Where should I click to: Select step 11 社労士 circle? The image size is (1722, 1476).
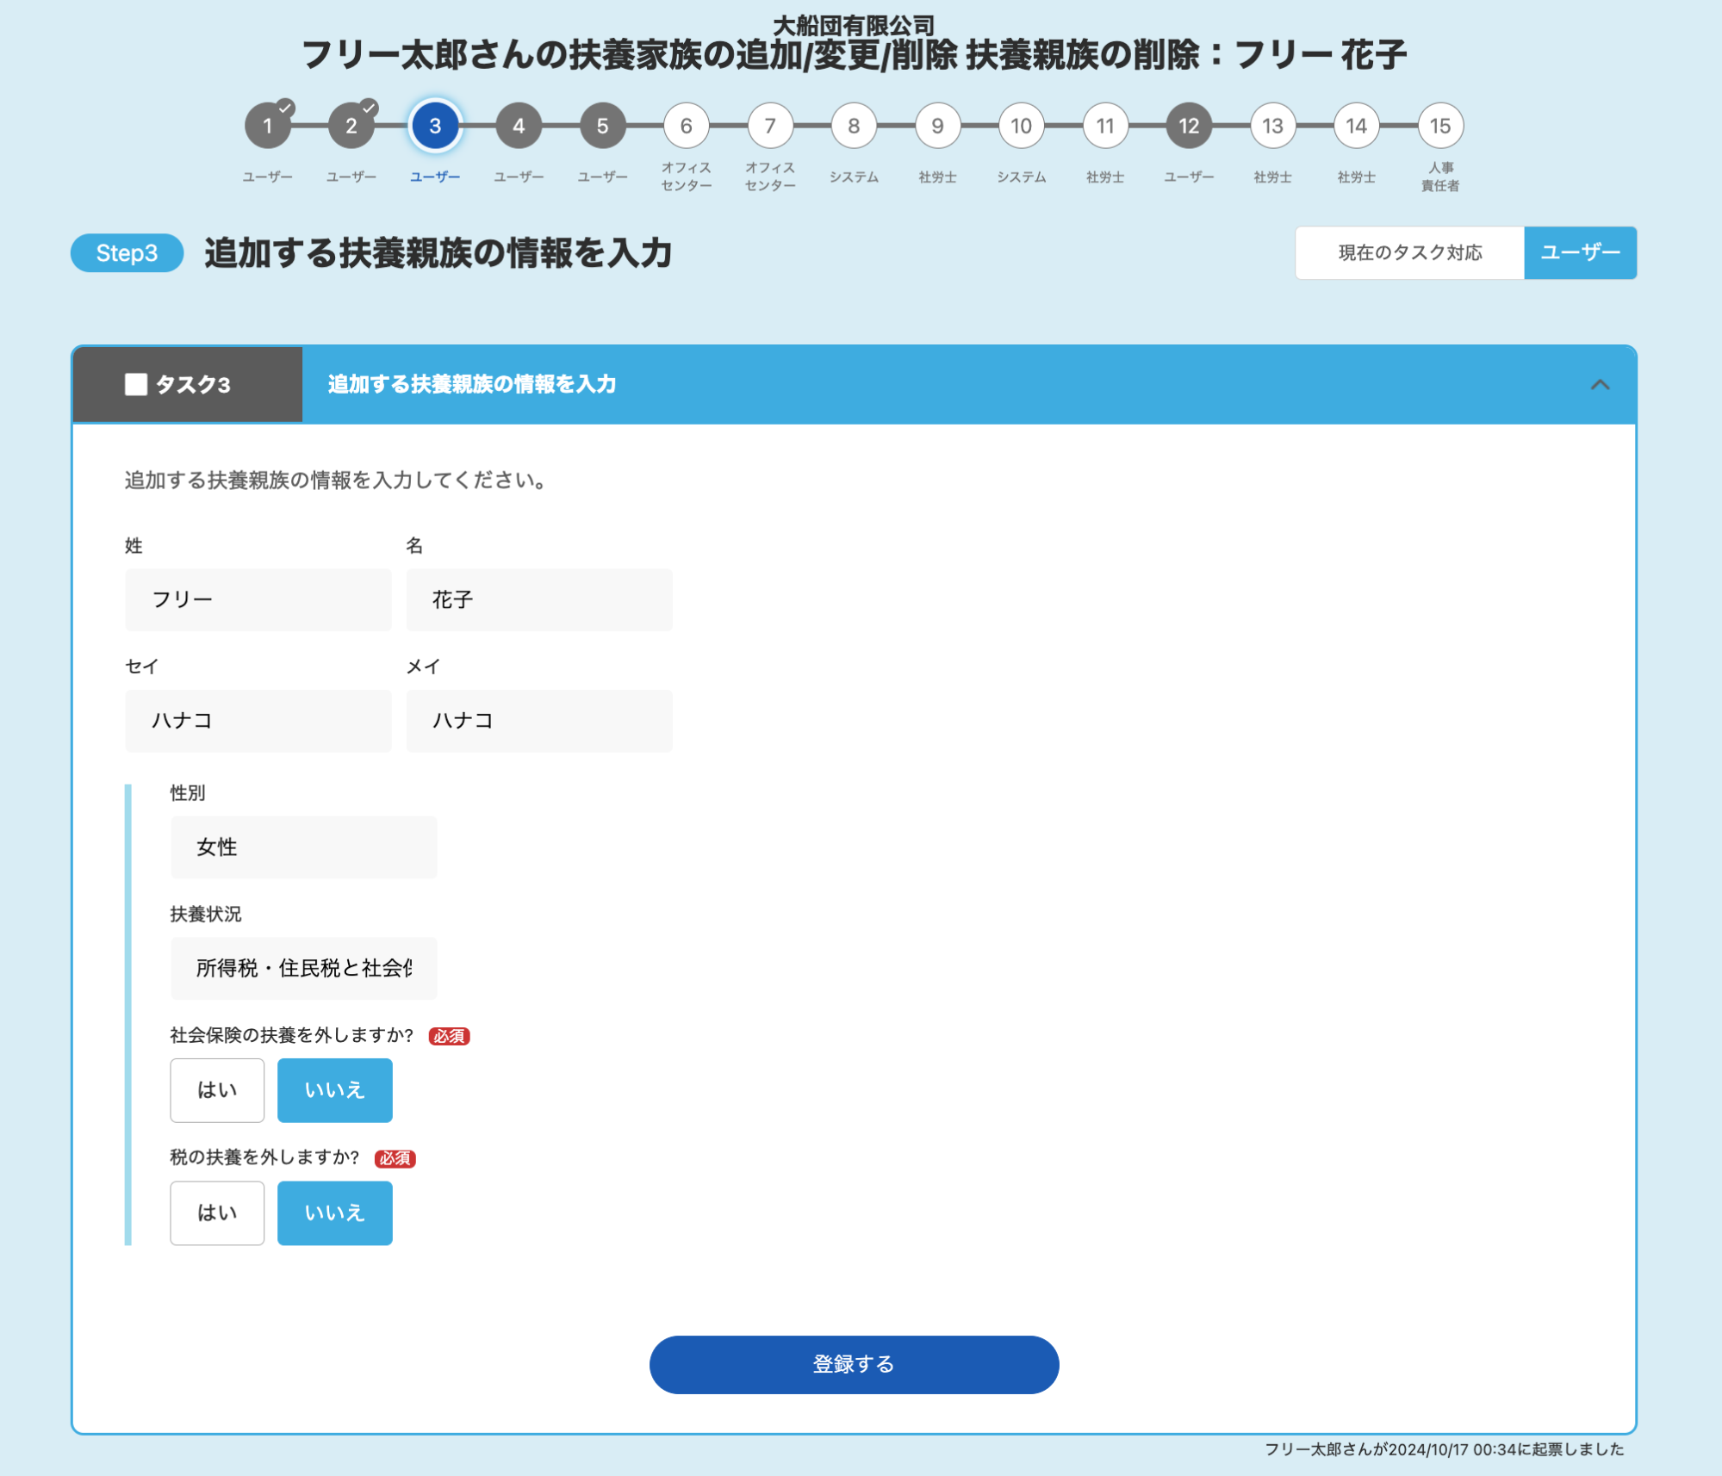pyautogui.click(x=1105, y=126)
